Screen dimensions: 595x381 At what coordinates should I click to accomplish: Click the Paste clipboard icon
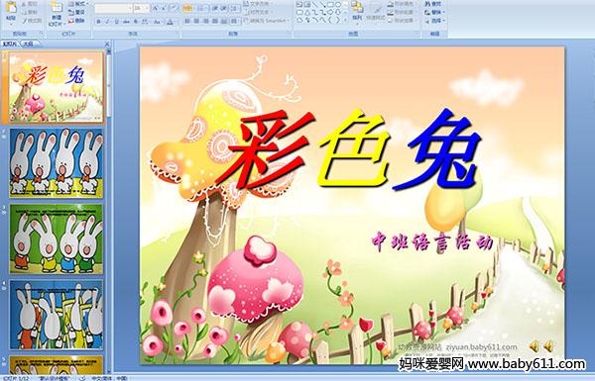click(11, 11)
